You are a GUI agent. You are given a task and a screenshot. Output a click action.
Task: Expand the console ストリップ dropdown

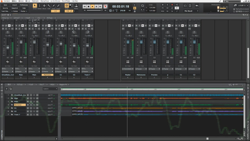[x=18, y=18]
